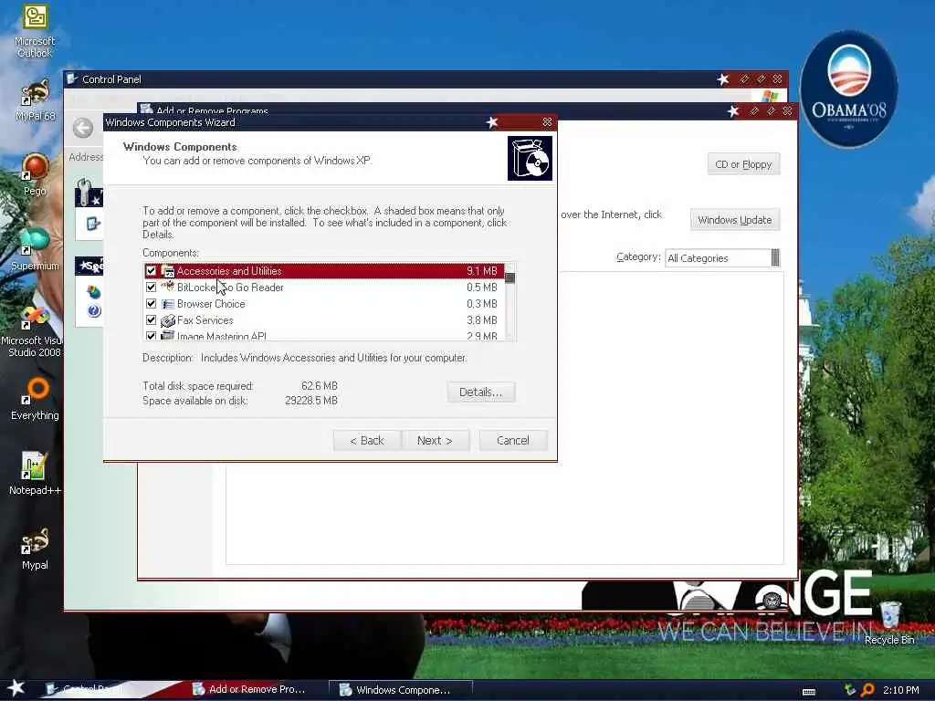Click the Browser Choice component icon
This screenshot has width=935, height=701.
click(168, 304)
